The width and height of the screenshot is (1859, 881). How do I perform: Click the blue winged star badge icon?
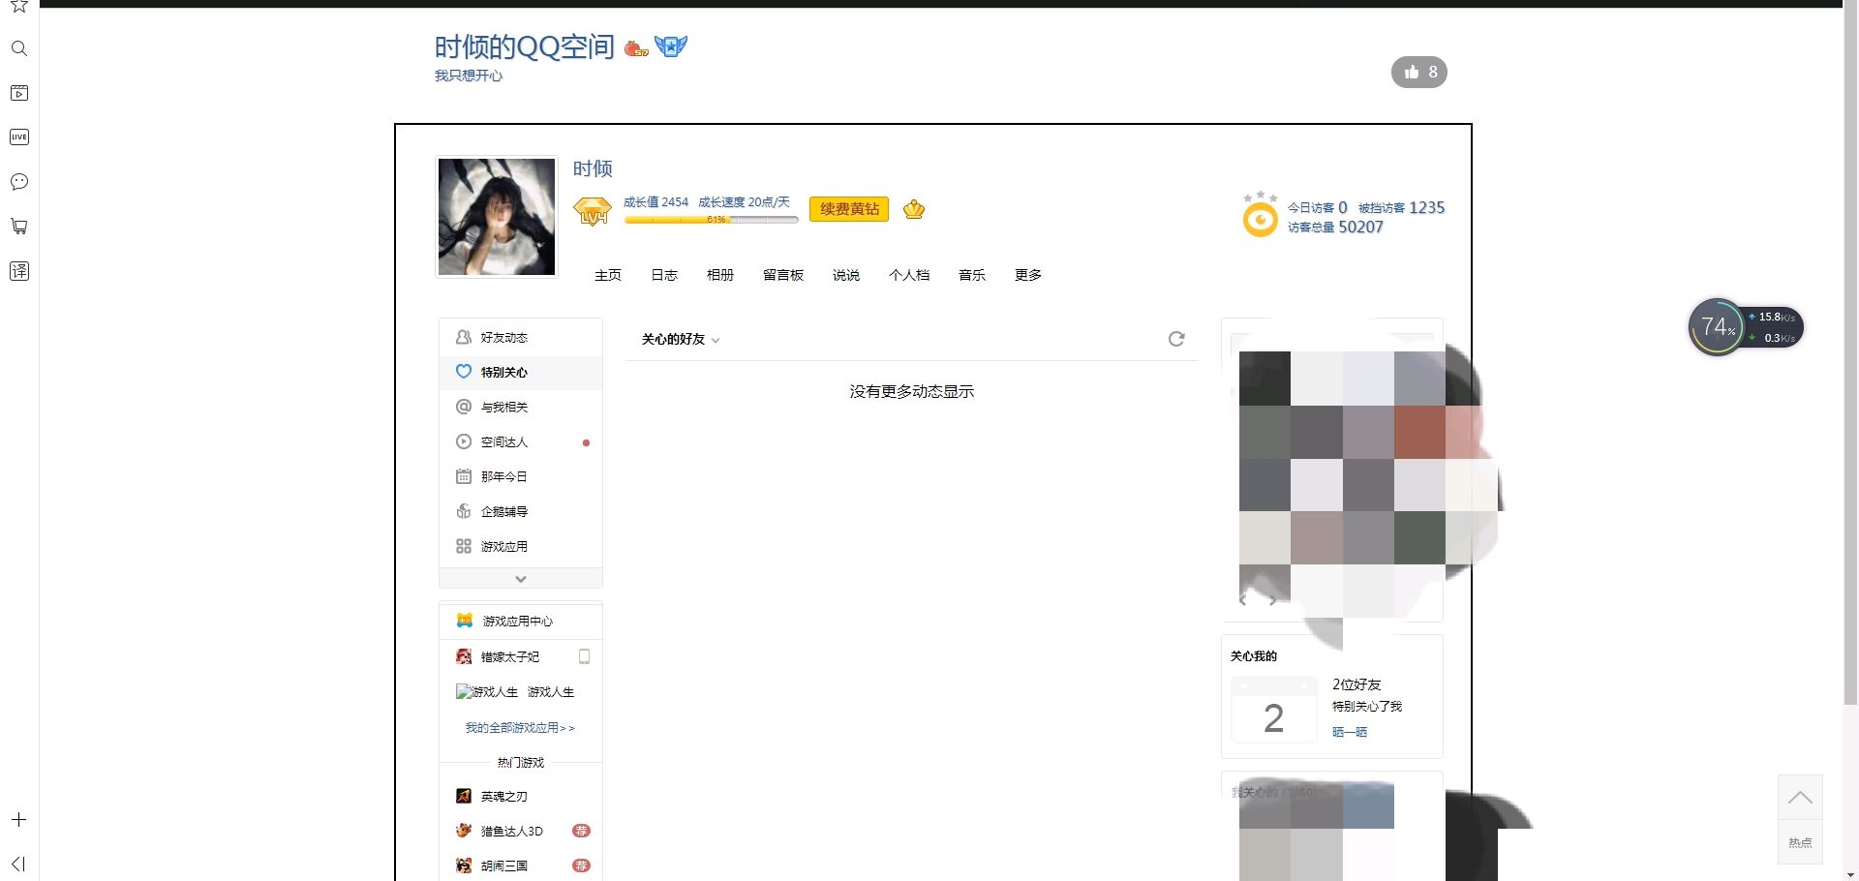pos(671,46)
